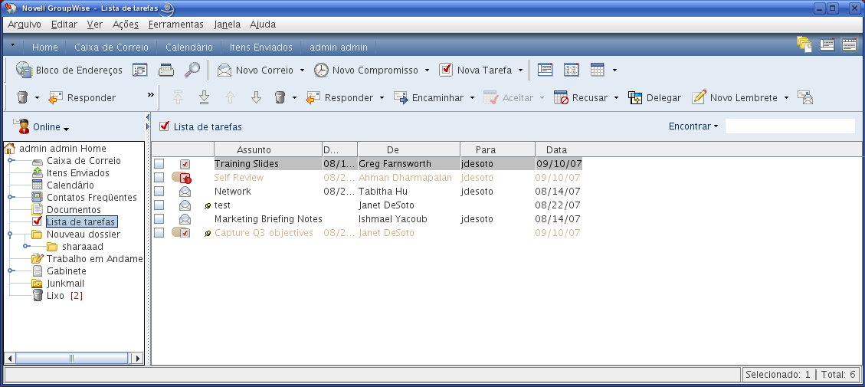
Task: Tick the checkbox for Training Slides
Action: tap(159, 164)
